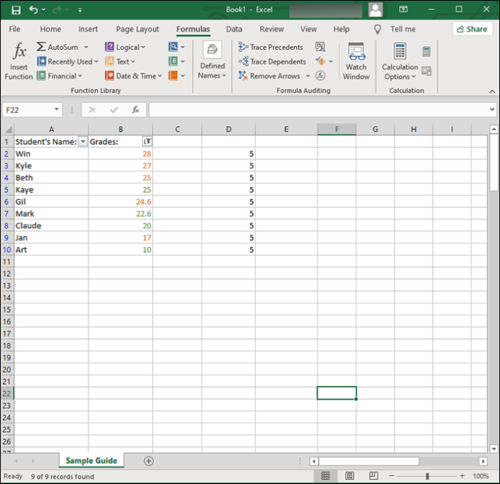Open Text functions list
The image size is (500, 484).
120,61
